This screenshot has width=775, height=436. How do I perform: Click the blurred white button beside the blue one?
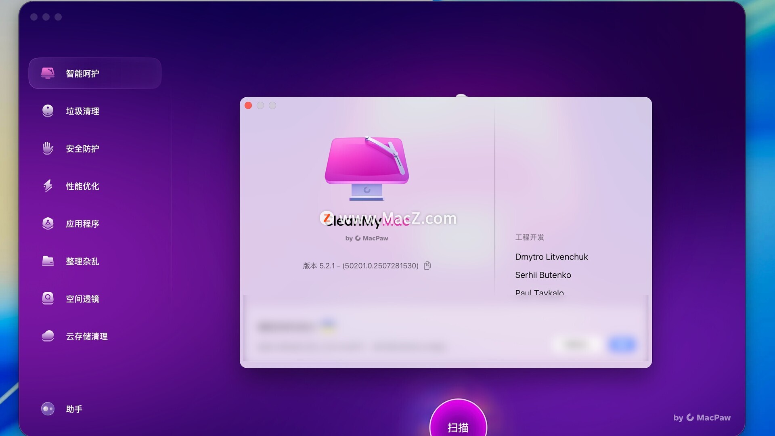coord(576,345)
